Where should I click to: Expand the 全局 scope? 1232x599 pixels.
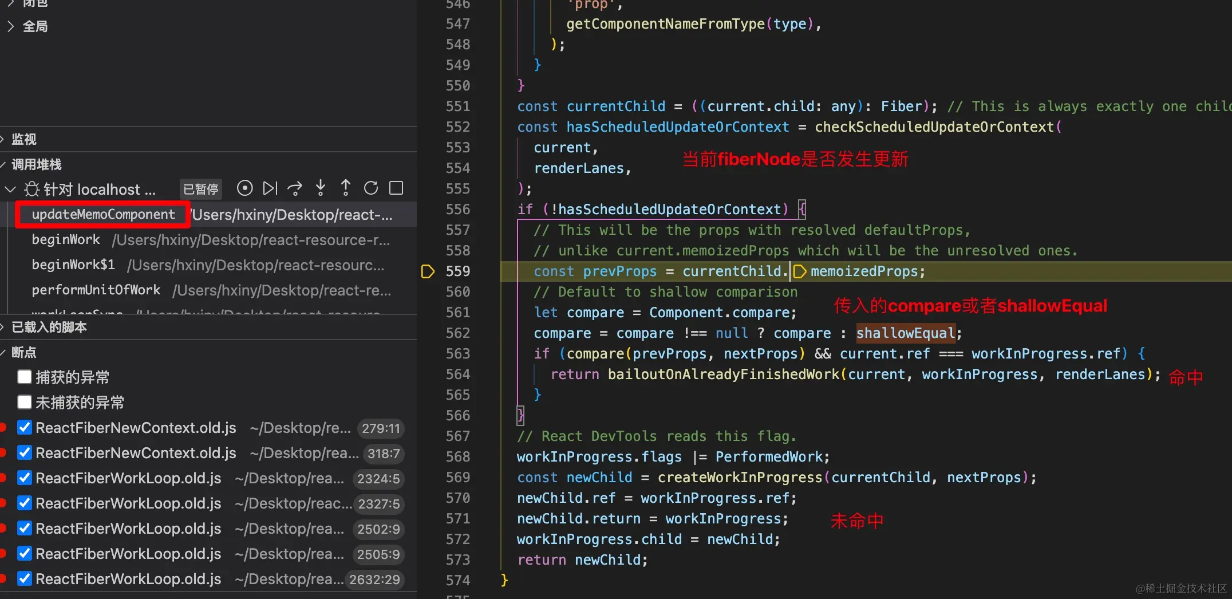point(10,26)
